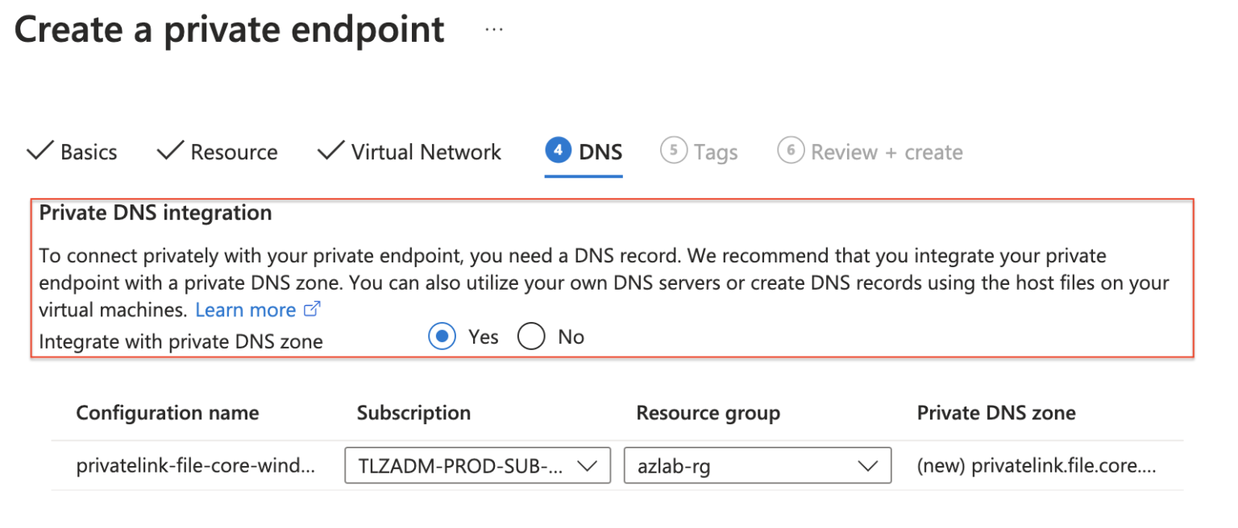1238x528 pixels.
Task: Click the Create a private endpoint title
Action: [230, 30]
